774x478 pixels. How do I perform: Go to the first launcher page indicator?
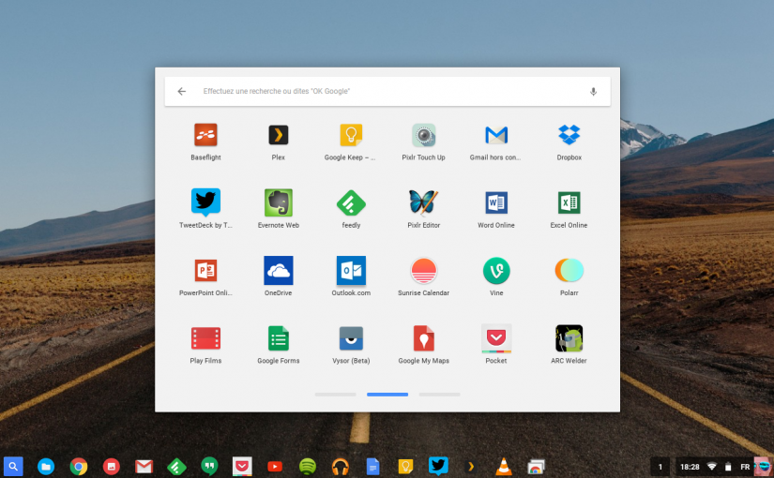335,395
